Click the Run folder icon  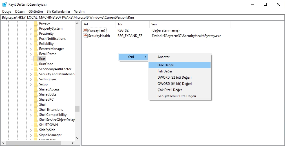tap(36, 59)
